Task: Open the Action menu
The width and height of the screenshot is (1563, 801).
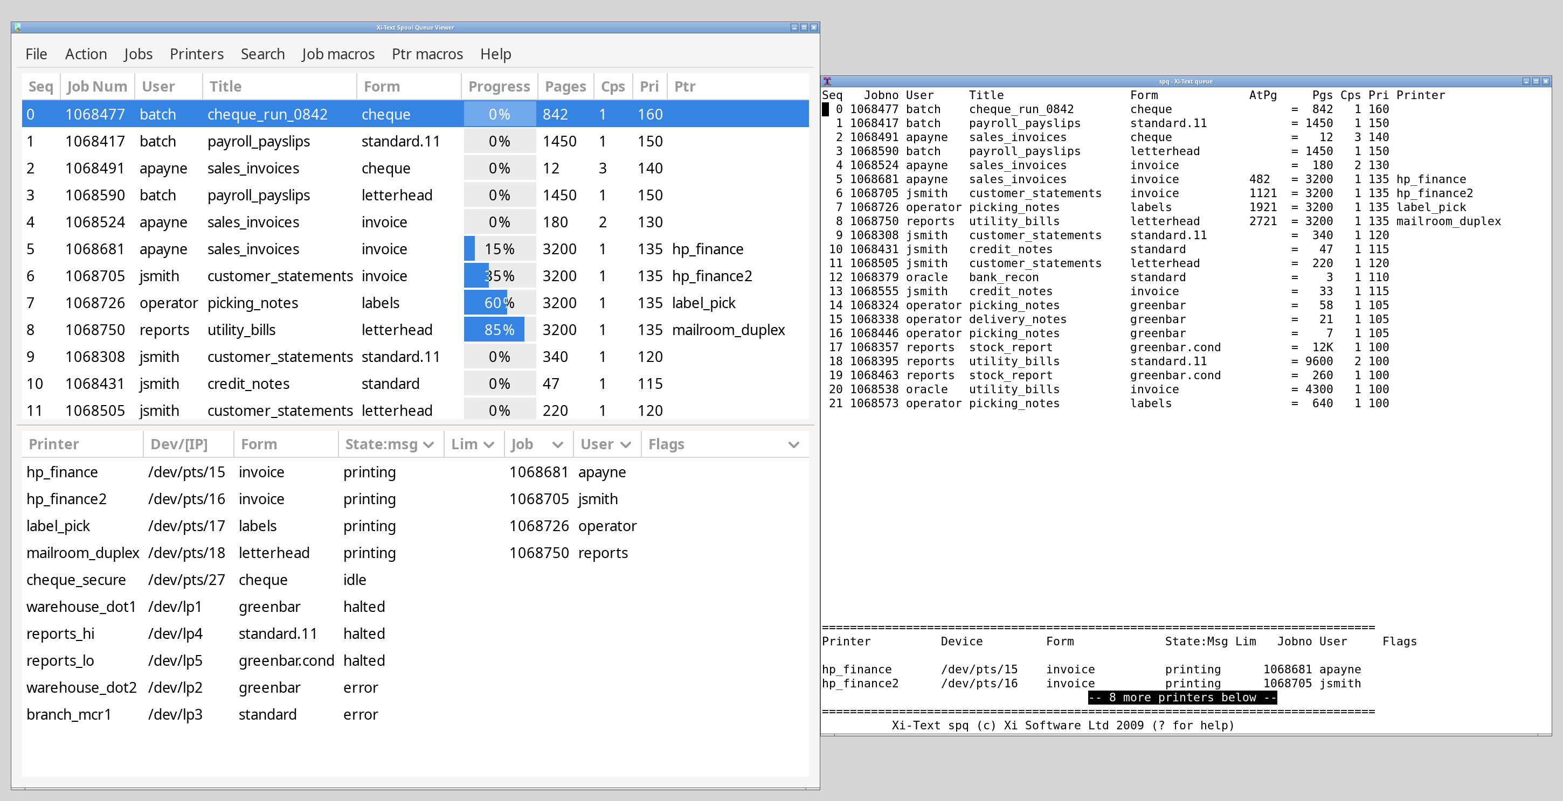Action: pyautogui.click(x=86, y=54)
